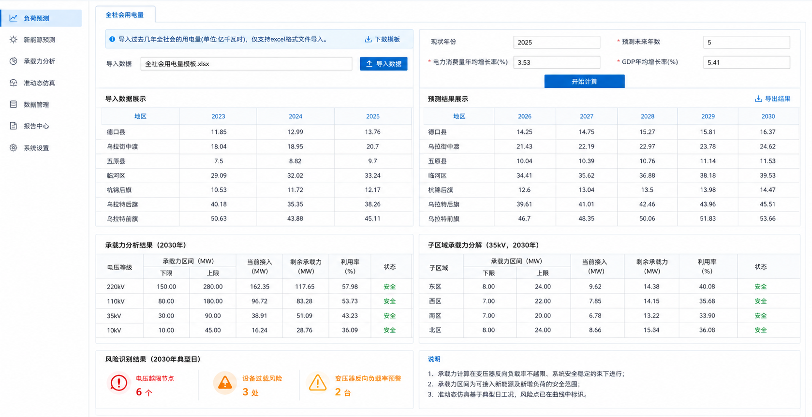This screenshot has width=812, height=417.
Task: Click 安全 status in the 10kV row
Action: click(x=389, y=330)
